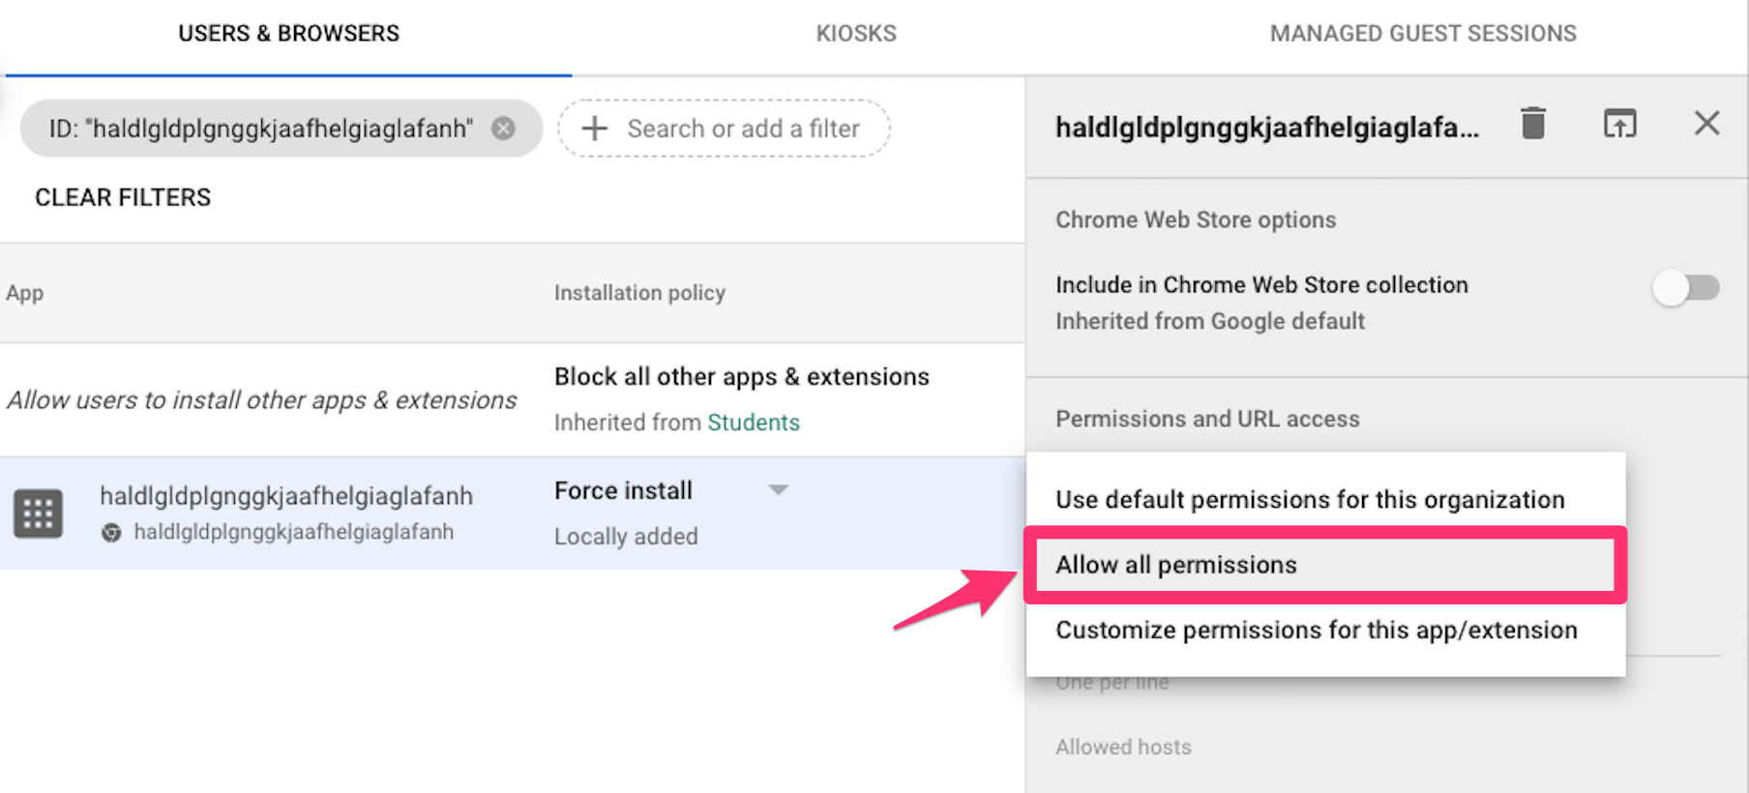The height and width of the screenshot is (793, 1749).
Task: Click the Chrome browser icon beside the extension ID
Action: (113, 531)
